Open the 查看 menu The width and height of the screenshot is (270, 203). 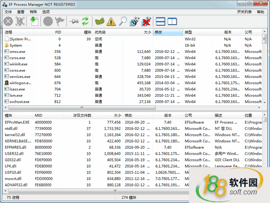(x=21, y=12)
